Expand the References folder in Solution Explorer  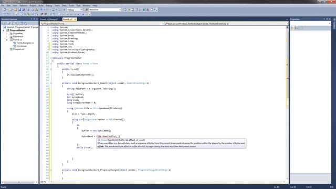(7, 37)
